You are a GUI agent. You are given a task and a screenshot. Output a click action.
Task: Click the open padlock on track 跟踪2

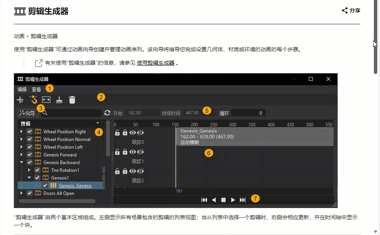117,171
